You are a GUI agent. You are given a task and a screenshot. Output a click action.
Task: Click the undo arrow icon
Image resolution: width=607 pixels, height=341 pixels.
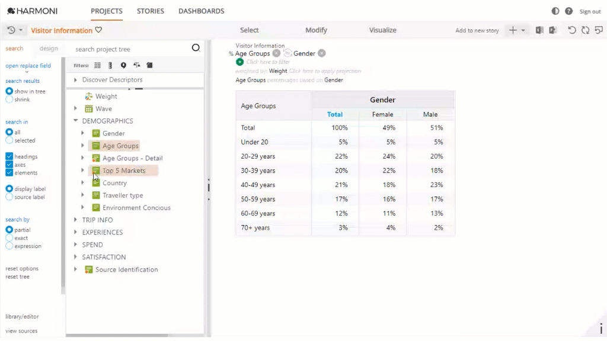pyautogui.click(x=572, y=30)
